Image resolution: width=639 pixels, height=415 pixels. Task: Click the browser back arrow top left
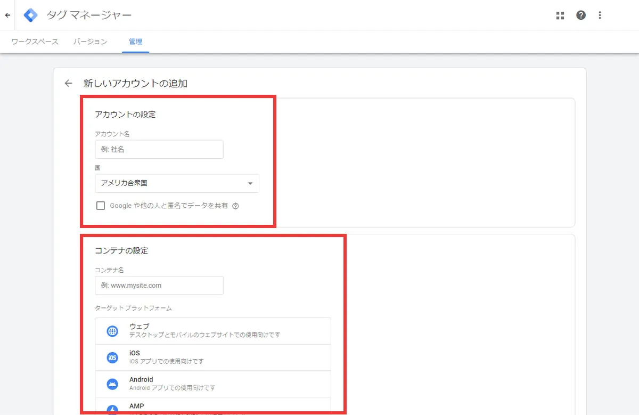7,15
